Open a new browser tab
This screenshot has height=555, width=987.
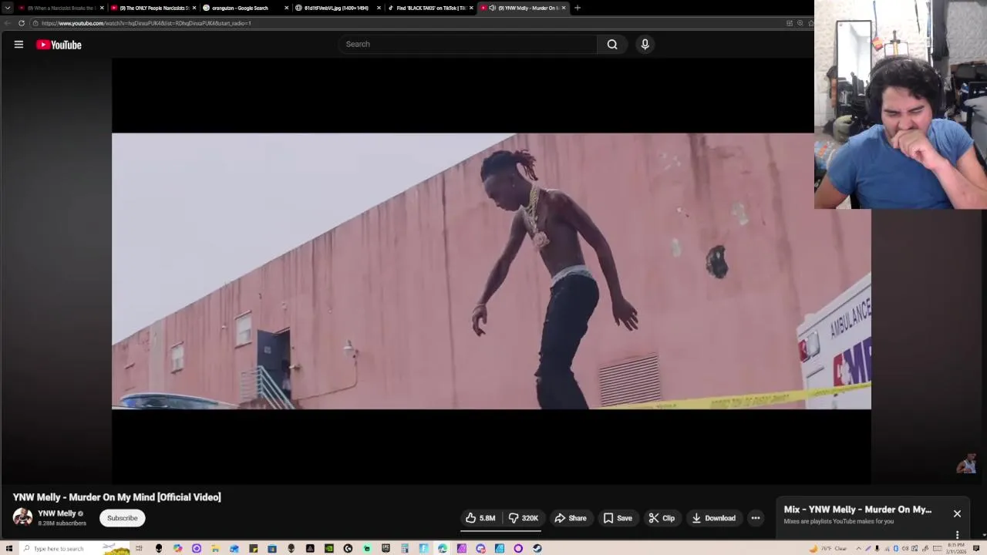[x=578, y=8]
